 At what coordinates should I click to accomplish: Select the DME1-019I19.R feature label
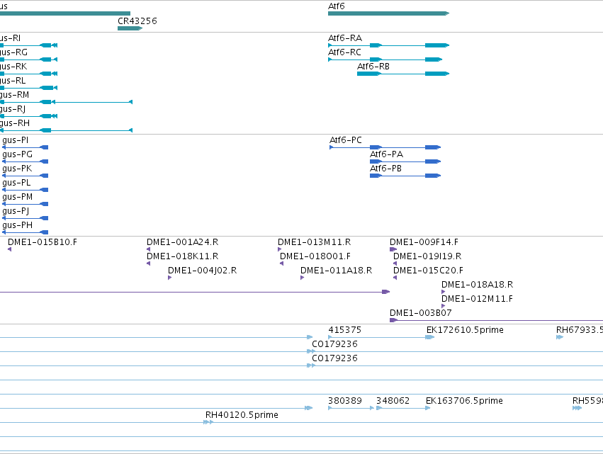[427, 256]
